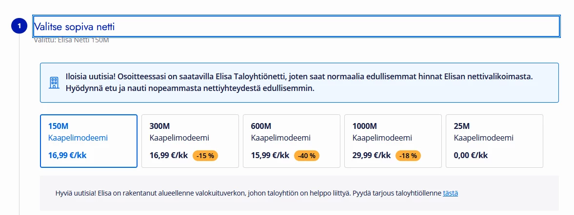This screenshot has height=215, width=574.
Task: Select the 150M Kaapelimodeemi plan
Action: click(x=88, y=141)
